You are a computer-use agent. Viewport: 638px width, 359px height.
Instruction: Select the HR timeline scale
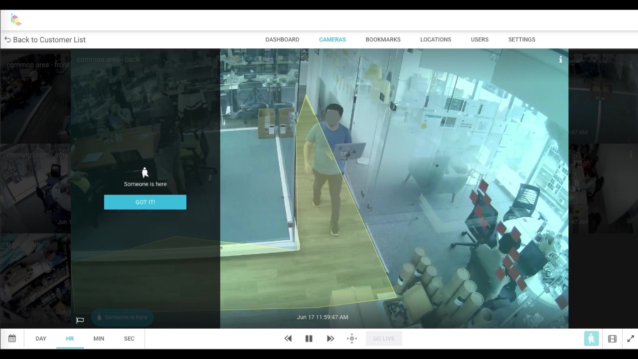[70, 339]
